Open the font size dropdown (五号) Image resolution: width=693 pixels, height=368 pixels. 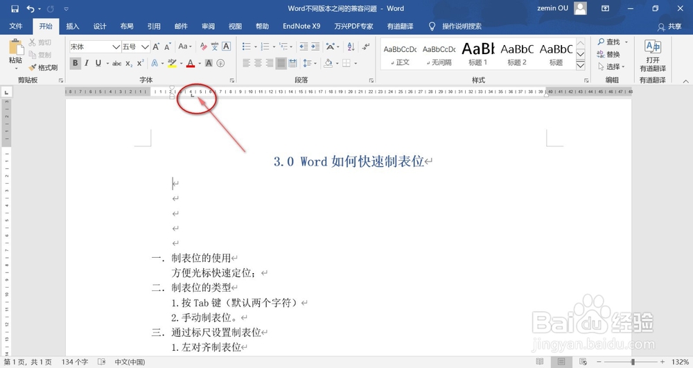tap(145, 47)
